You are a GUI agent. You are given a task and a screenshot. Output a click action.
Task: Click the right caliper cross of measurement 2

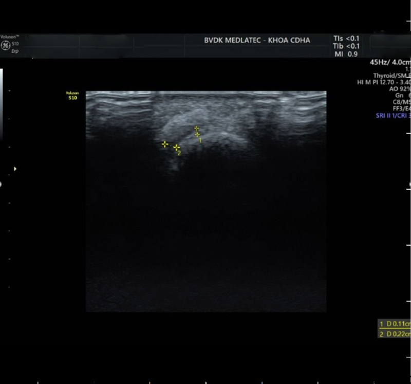176,148
